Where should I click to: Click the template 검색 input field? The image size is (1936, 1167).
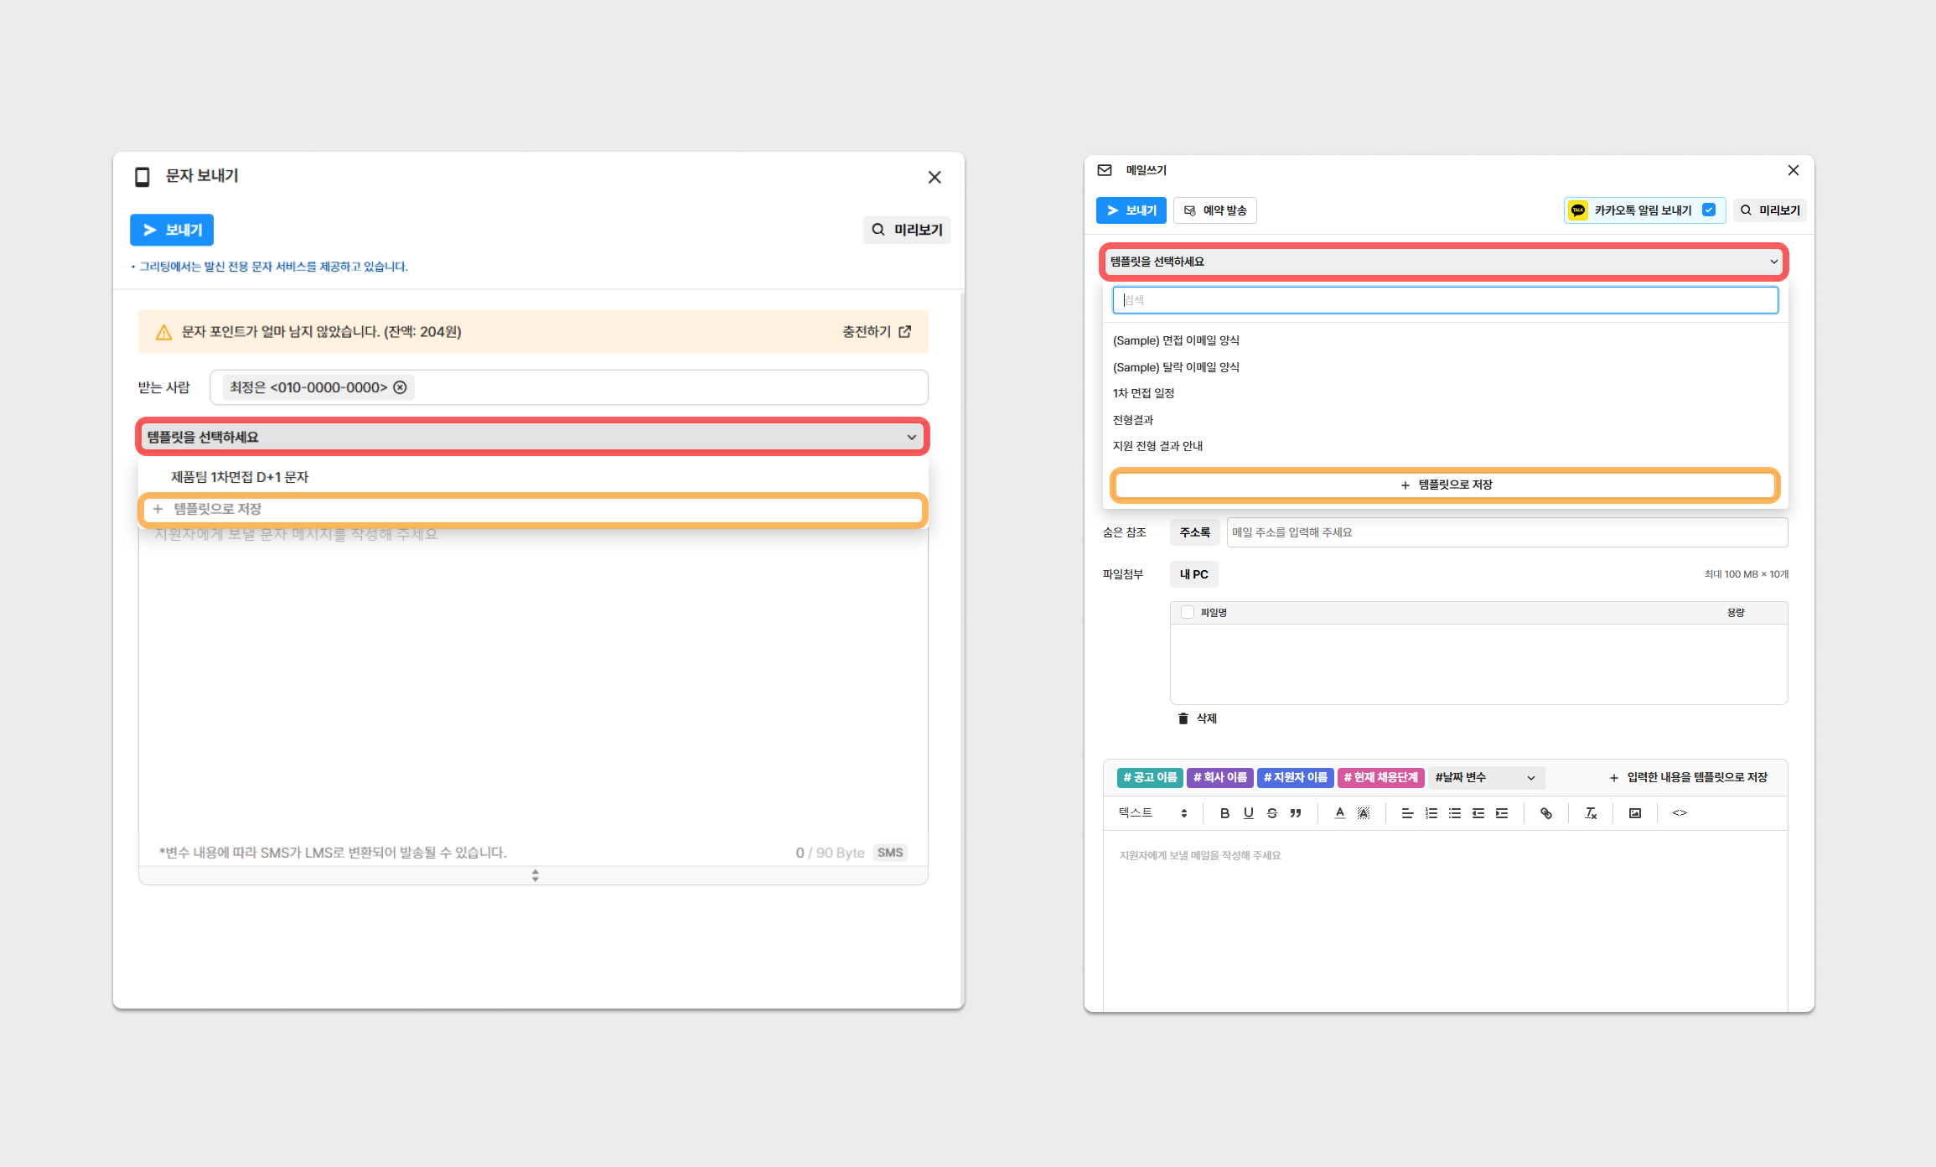tap(1444, 300)
